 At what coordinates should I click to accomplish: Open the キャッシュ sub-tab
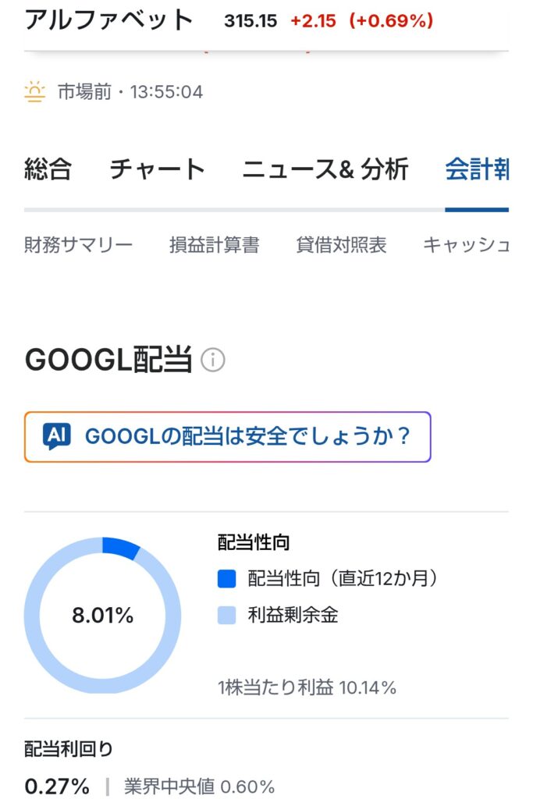[x=466, y=245]
